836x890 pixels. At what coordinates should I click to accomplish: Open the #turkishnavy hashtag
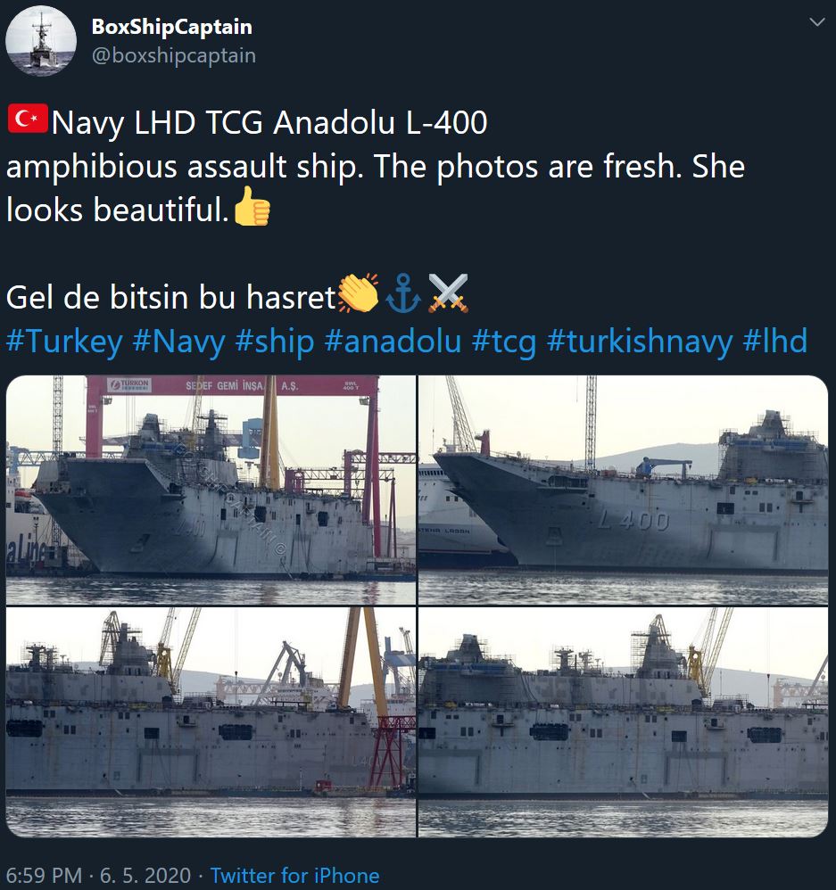pos(640,342)
